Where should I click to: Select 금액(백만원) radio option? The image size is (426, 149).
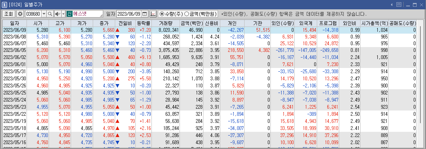pos(200,13)
